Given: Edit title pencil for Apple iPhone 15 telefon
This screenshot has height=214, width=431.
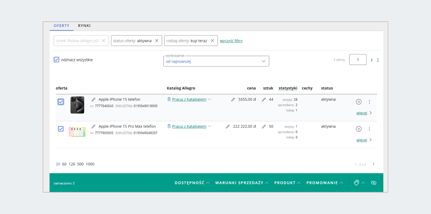Looking at the screenshot, I should click(x=94, y=99).
